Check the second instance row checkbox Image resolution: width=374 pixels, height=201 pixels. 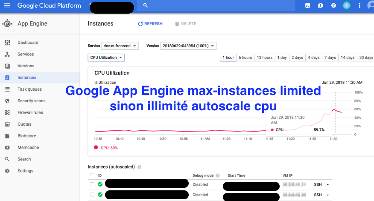92,195
